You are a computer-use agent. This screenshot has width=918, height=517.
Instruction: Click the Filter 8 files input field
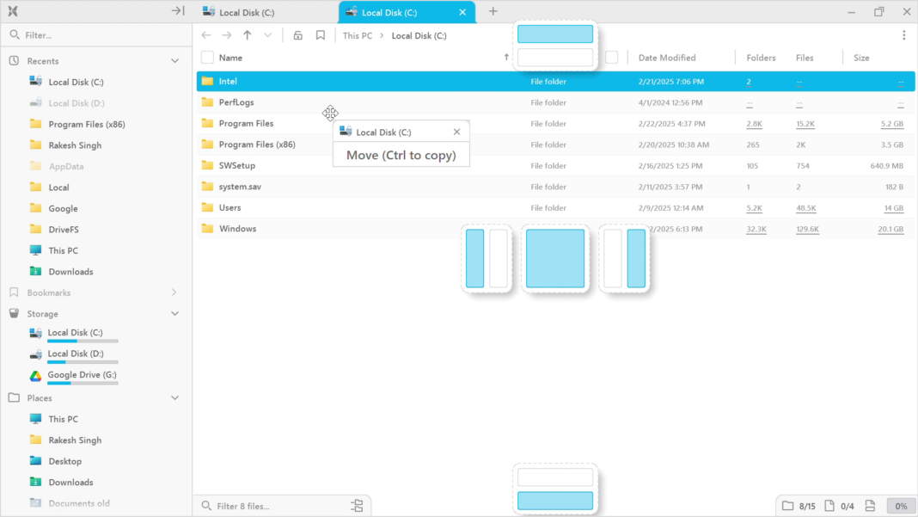click(258, 505)
